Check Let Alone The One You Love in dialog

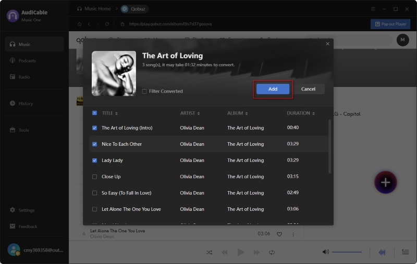(x=94, y=209)
